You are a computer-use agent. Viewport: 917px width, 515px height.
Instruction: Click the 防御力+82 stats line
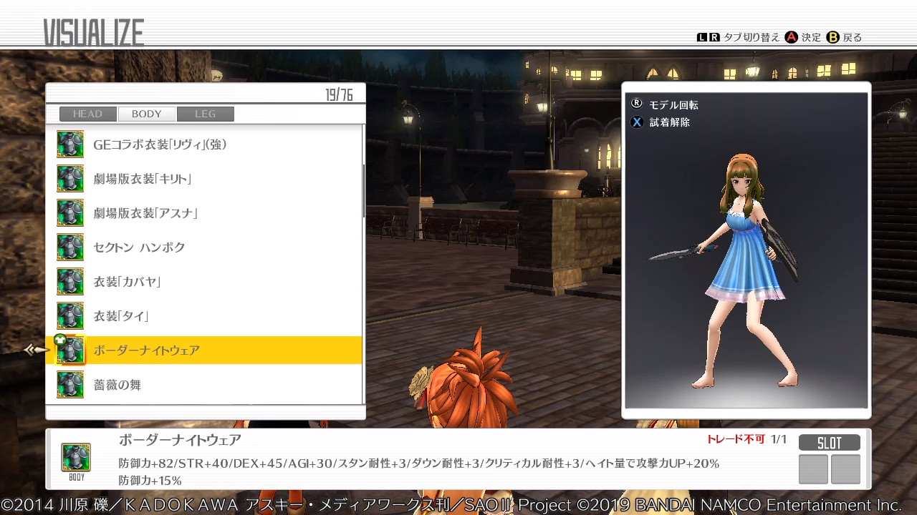418,463
